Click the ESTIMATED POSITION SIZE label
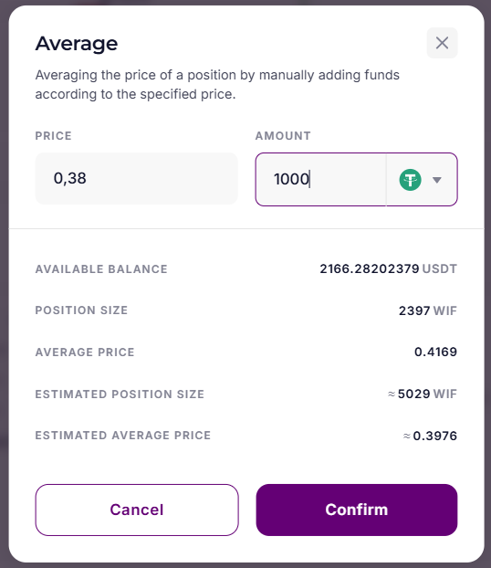This screenshot has height=568, width=491. (120, 394)
